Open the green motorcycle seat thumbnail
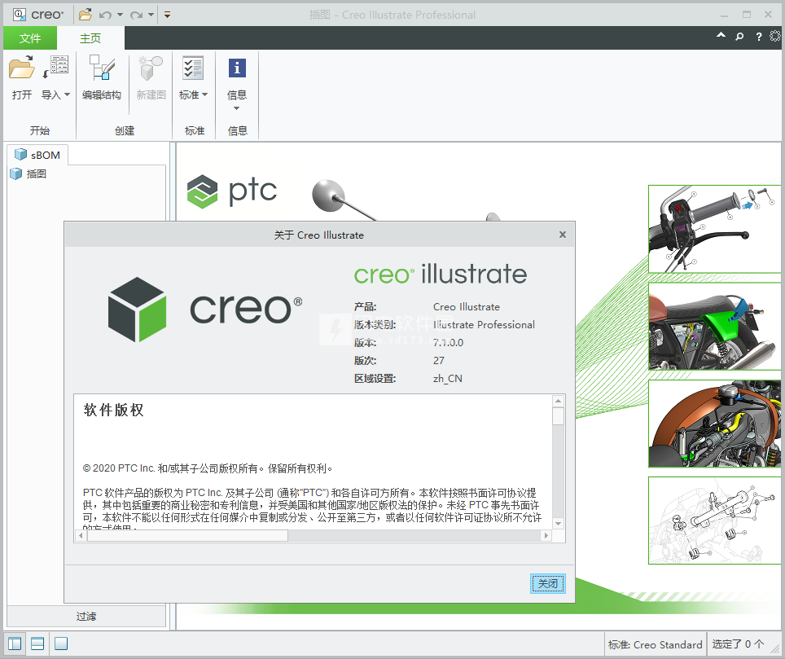Image resolution: width=785 pixels, height=659 pixels. click(x=715, y=326)
